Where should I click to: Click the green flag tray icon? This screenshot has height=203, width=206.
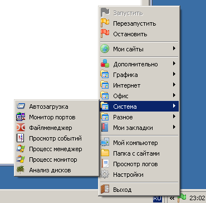point(182,198)
